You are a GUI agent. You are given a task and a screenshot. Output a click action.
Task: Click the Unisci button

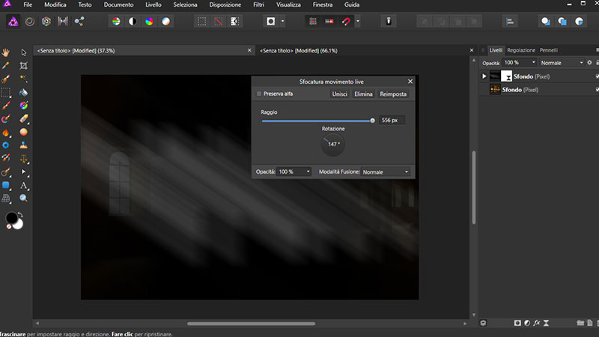click(340, 94)
